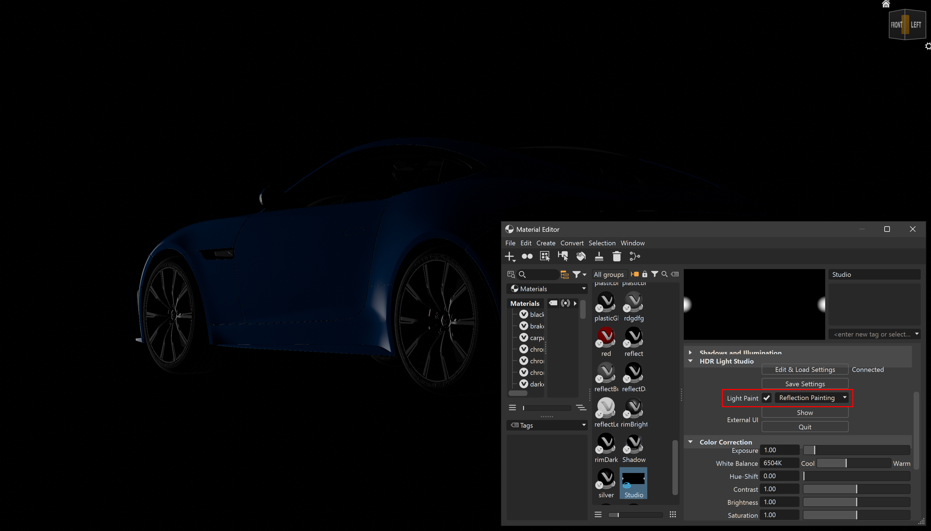931x531 pixels.
Task: Collapse the Color Correction section
Action: (x=691, y=442)
